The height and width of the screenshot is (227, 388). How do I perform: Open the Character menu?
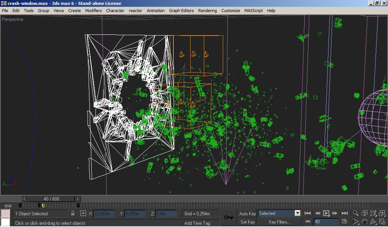[115, 11]
